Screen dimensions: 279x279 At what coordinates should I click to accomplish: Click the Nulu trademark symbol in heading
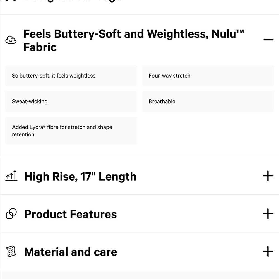(x=240, y=32)
